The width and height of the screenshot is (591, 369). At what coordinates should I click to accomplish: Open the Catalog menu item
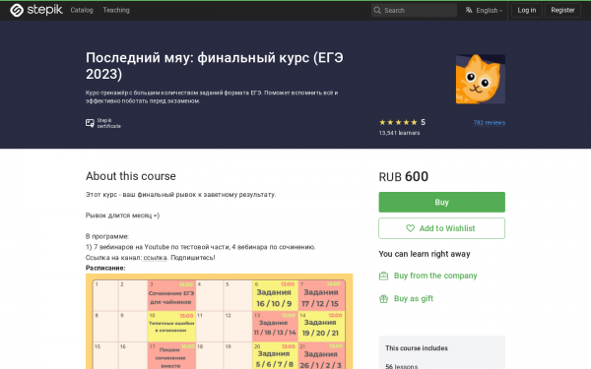(82, 10)
